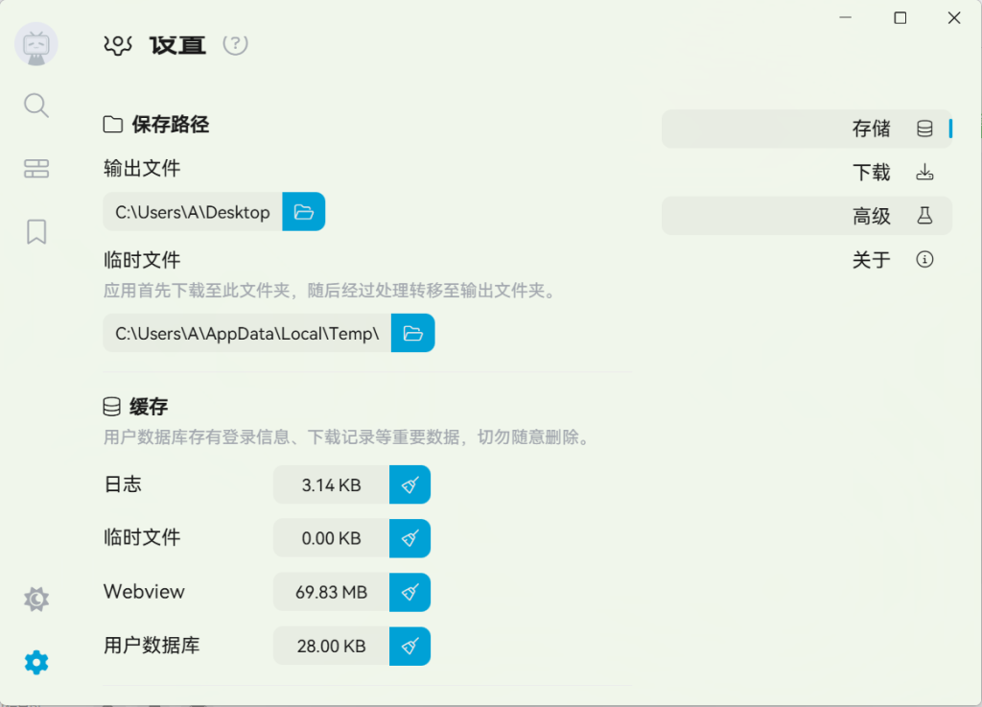Open the Temp folder via folder icon
This screenshot has height=707, width=982.
click(413, 333)
